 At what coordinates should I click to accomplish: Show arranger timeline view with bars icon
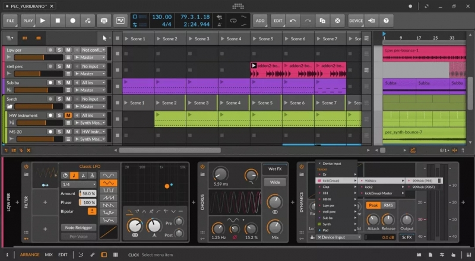[39, 38]
